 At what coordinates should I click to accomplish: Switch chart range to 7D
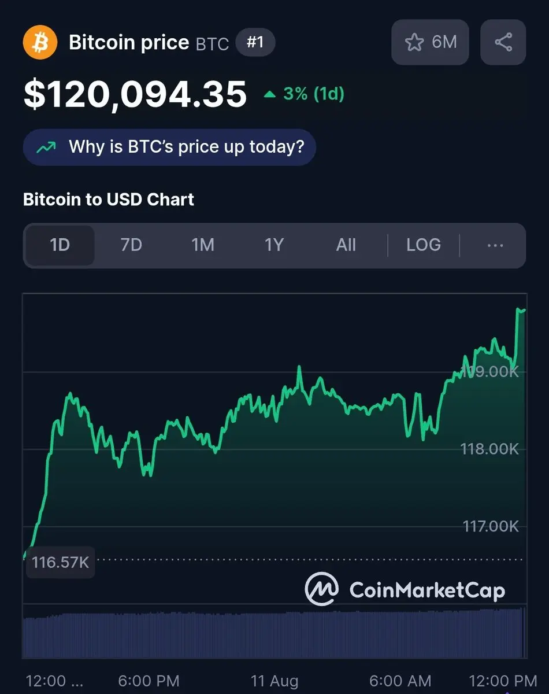click(x=131, y=245)
